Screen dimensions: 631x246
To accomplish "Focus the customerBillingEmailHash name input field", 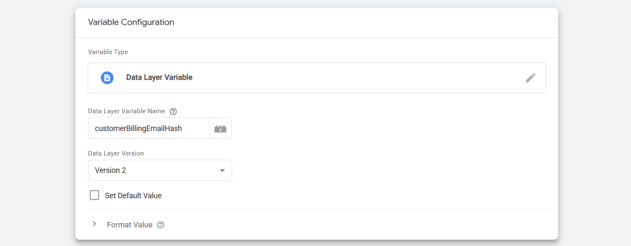I will coord(149,128).
